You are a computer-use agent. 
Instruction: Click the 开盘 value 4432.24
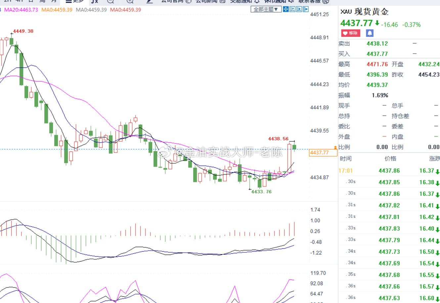[429, 64]
